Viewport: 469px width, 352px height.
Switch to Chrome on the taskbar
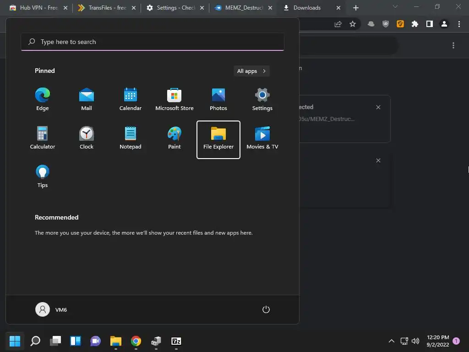coord(136,341)
